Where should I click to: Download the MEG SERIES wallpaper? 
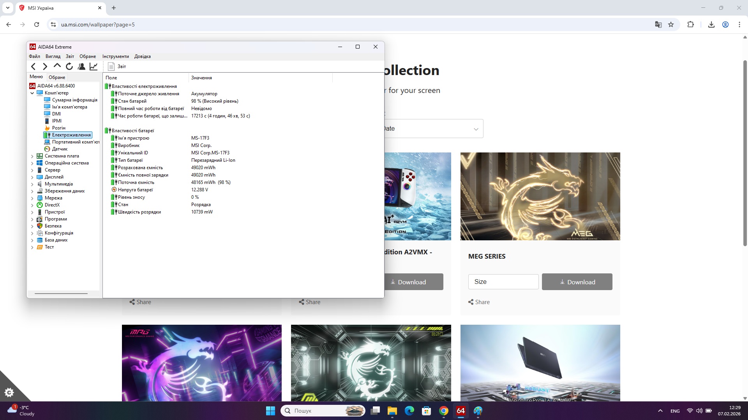[577, 282]
